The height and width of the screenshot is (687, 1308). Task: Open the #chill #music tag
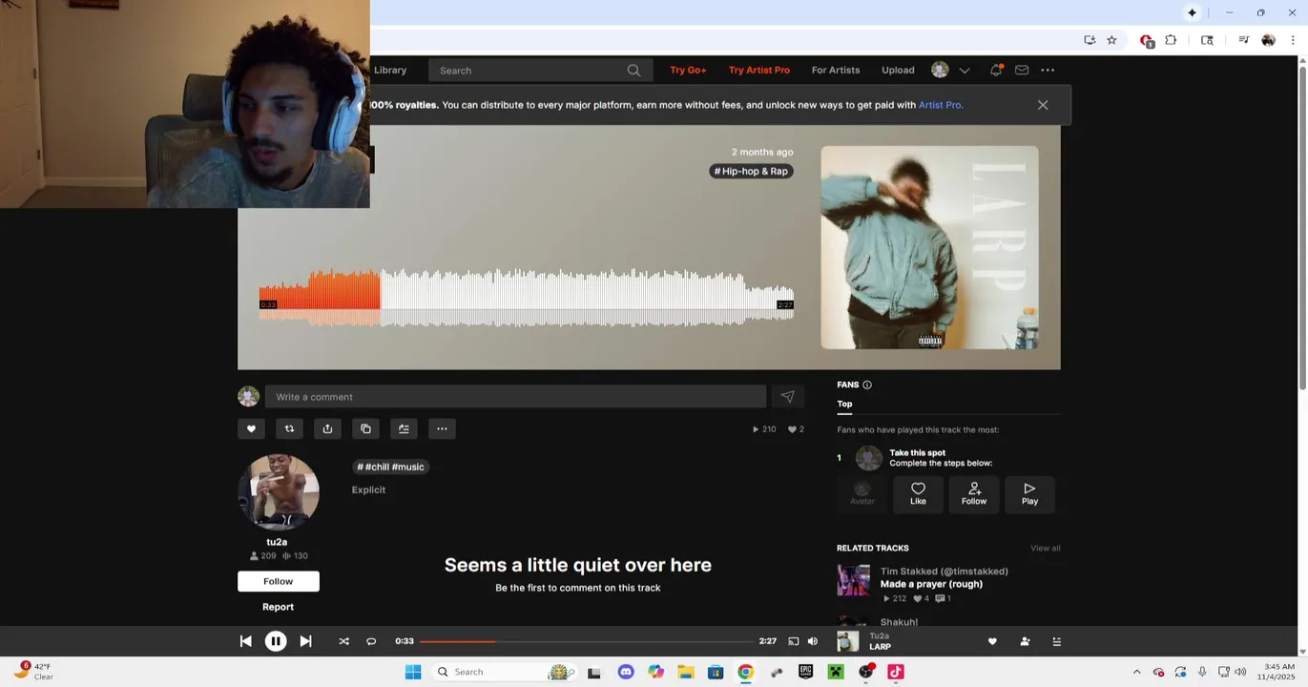(391, 467)
